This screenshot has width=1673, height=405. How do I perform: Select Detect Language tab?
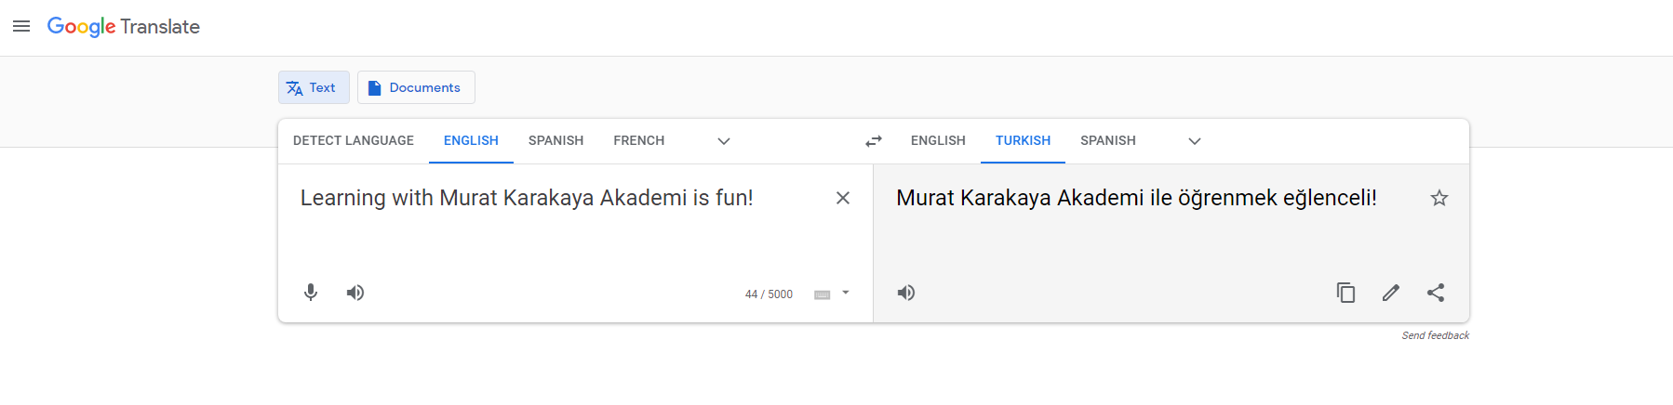[354, 141]
